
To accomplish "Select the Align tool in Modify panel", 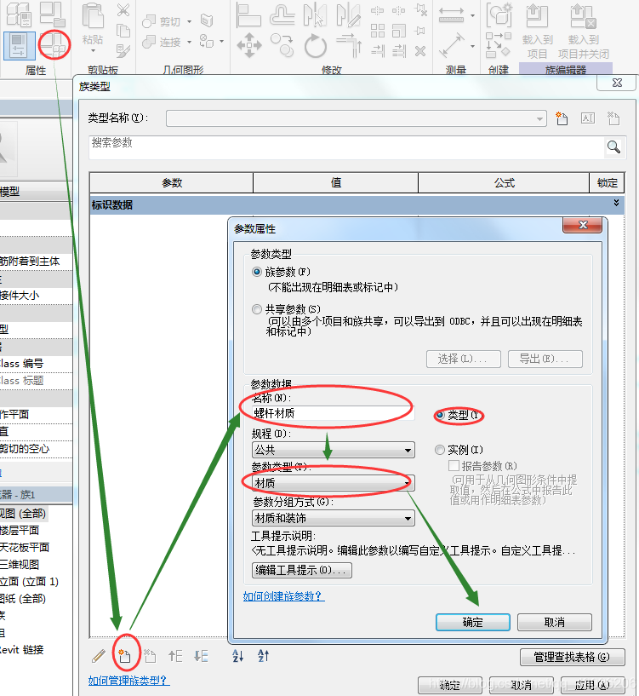I will point(248,15).
